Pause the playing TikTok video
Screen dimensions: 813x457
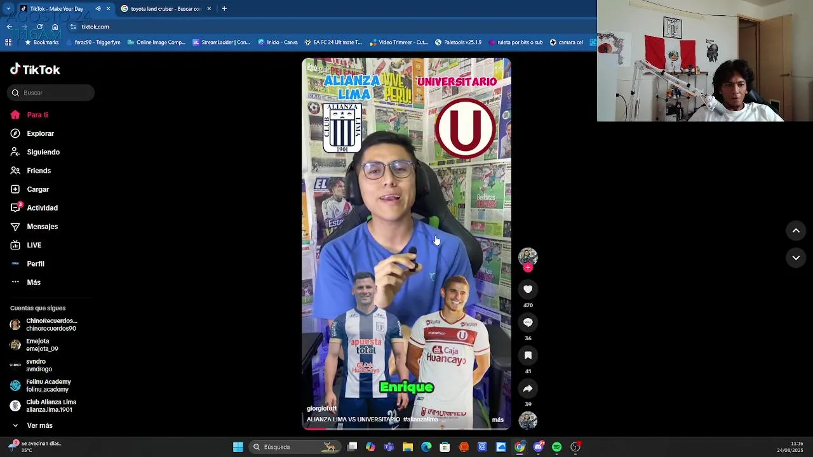[406, 244]
